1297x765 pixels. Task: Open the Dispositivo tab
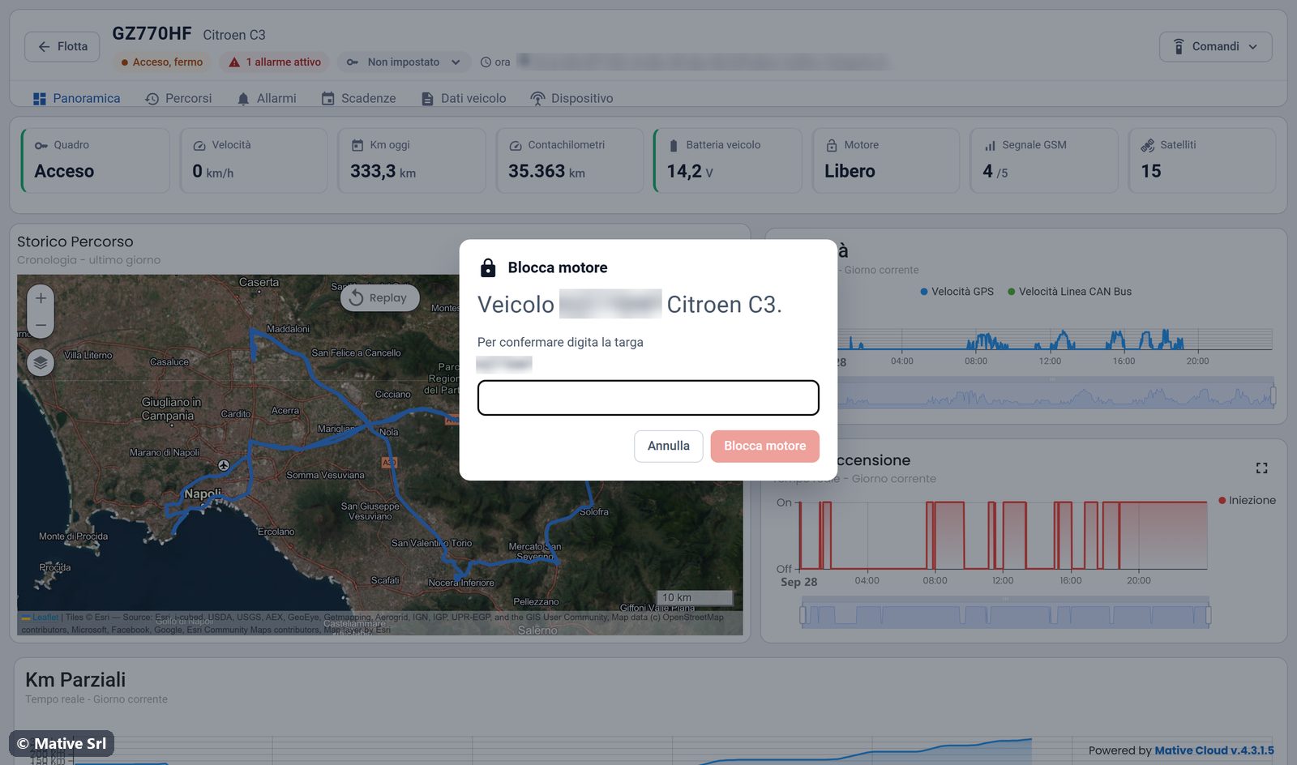pos(571,99)
